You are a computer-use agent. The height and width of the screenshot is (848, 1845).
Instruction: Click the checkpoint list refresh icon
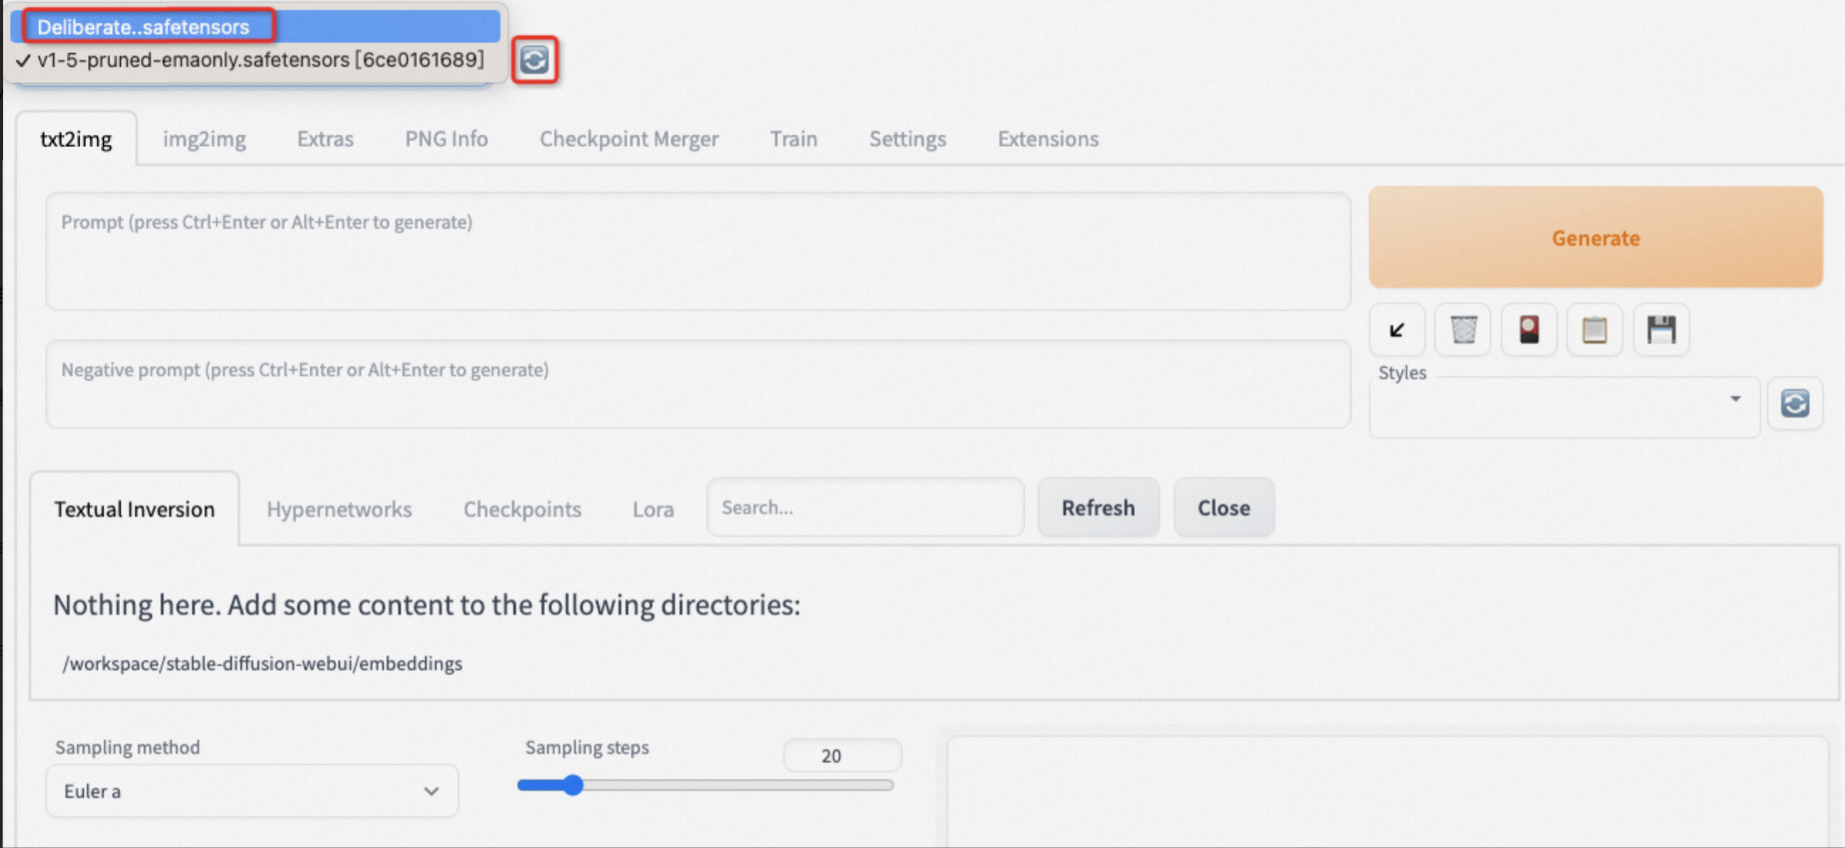(x=534, y=60)
